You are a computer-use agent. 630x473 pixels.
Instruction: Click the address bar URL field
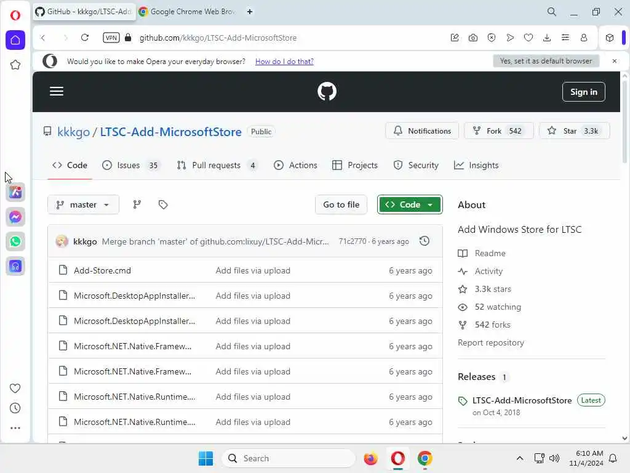[218, 38]
